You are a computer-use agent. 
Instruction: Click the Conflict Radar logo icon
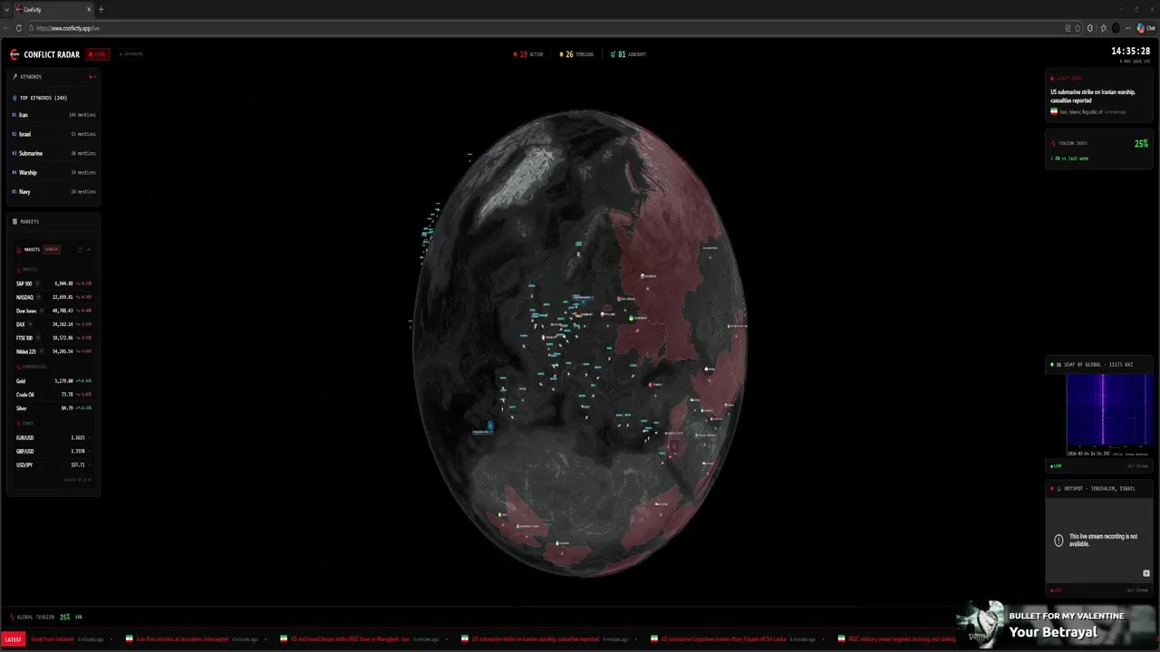tap(14, 54)
